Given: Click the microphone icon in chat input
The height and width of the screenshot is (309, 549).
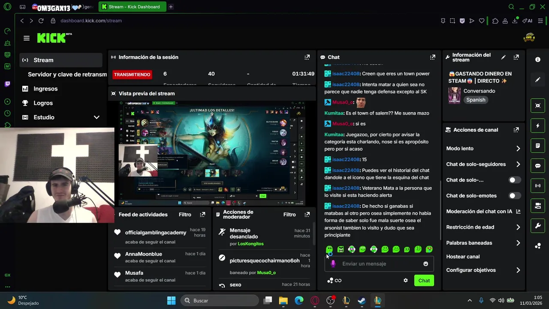Looking at the screenshot, I should click(x=333, y=264).
